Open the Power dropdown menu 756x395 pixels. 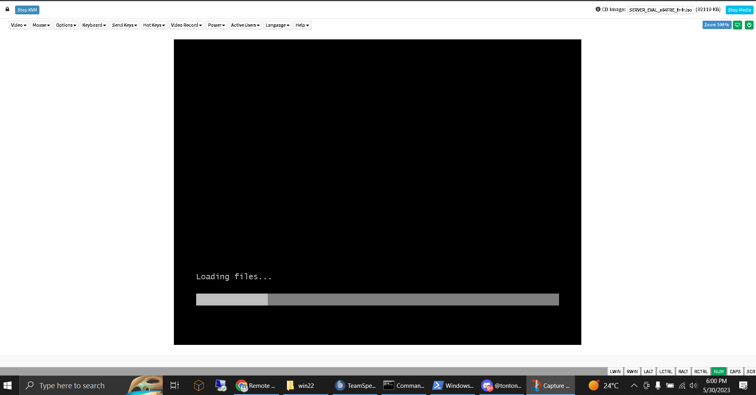(x=216, y=25)
